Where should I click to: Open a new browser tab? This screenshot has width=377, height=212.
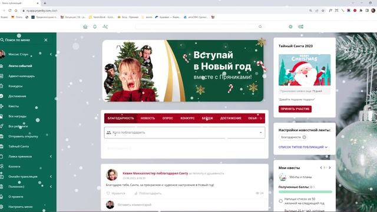click(45, 3)
